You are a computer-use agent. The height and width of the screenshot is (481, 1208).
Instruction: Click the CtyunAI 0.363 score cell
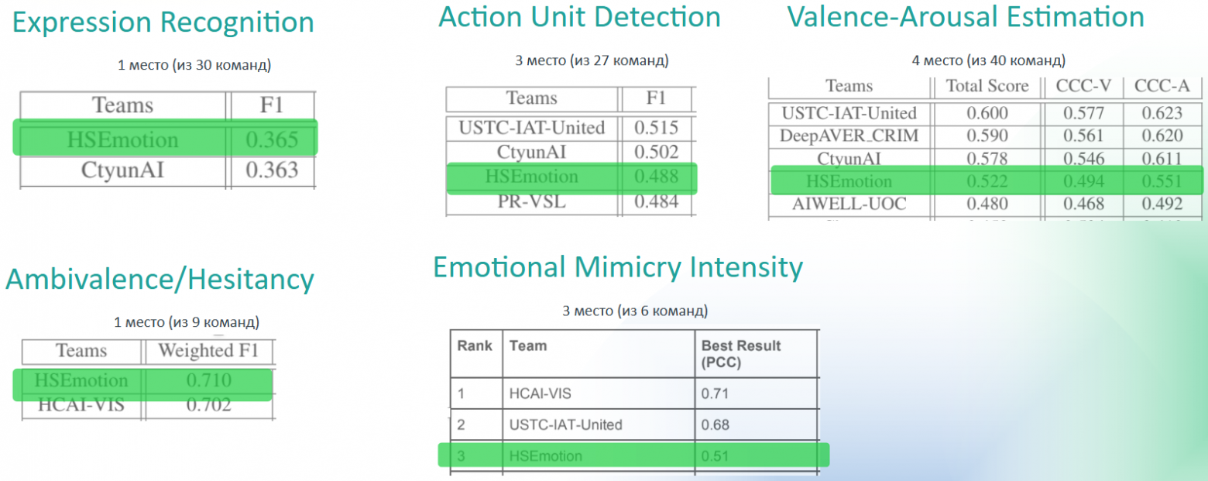click(x=272, y=170)
